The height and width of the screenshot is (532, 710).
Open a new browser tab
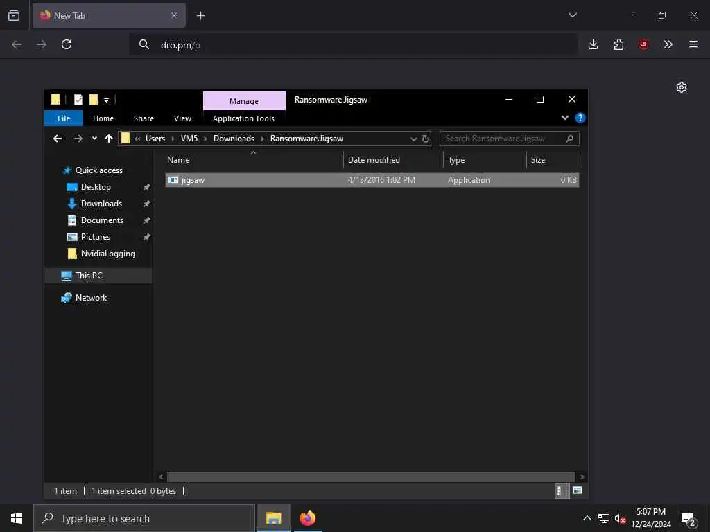coord(200,16)
